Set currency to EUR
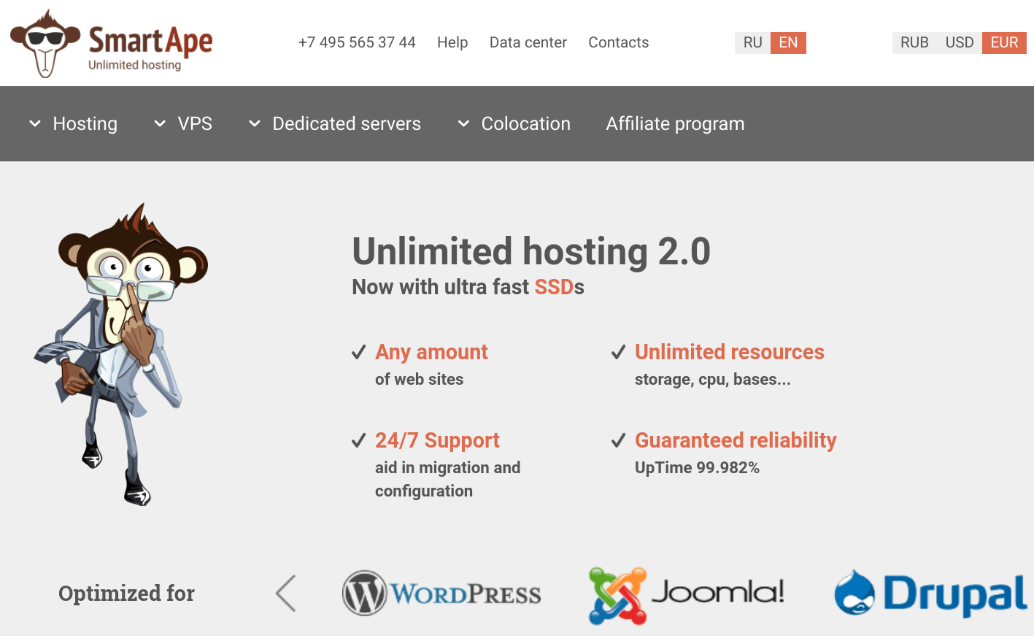1034x636 pixels. 1004,42
